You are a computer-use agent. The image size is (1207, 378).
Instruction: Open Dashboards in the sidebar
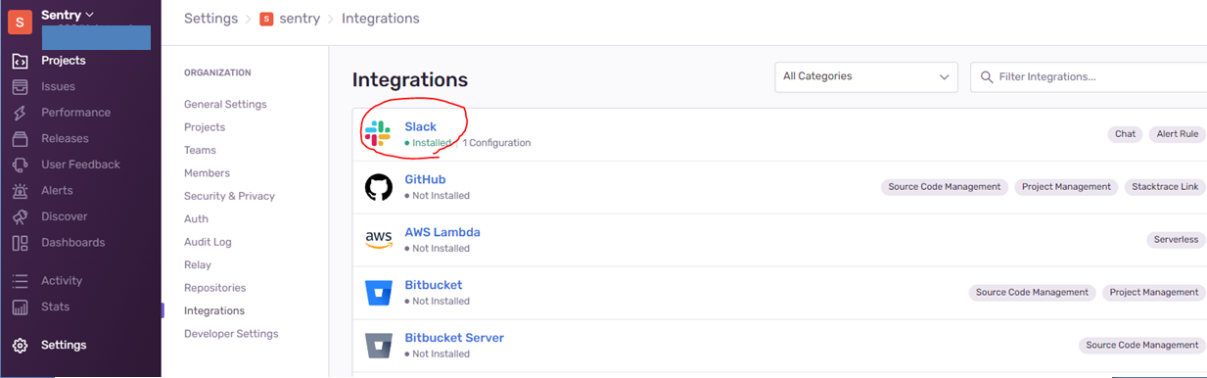pos(72,242)
